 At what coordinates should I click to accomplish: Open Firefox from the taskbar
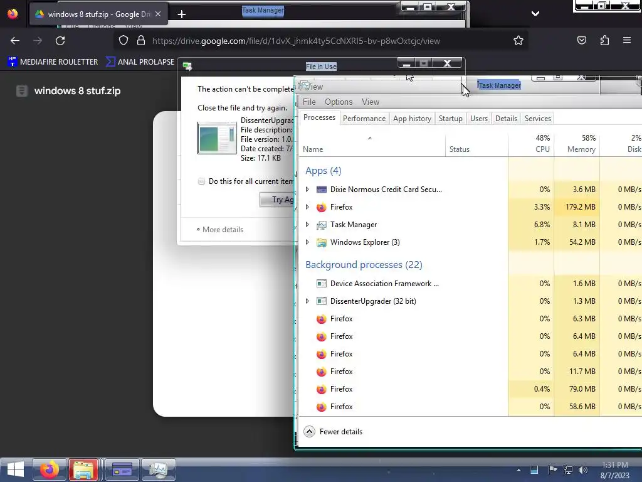pos(49,469)
